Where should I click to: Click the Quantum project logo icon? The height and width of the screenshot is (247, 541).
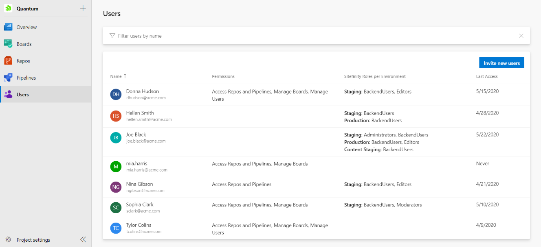[8, 9]
